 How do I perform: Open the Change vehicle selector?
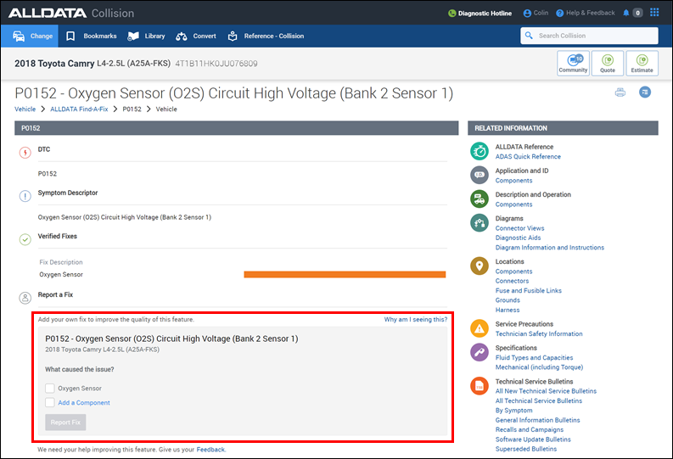[33, 36]
